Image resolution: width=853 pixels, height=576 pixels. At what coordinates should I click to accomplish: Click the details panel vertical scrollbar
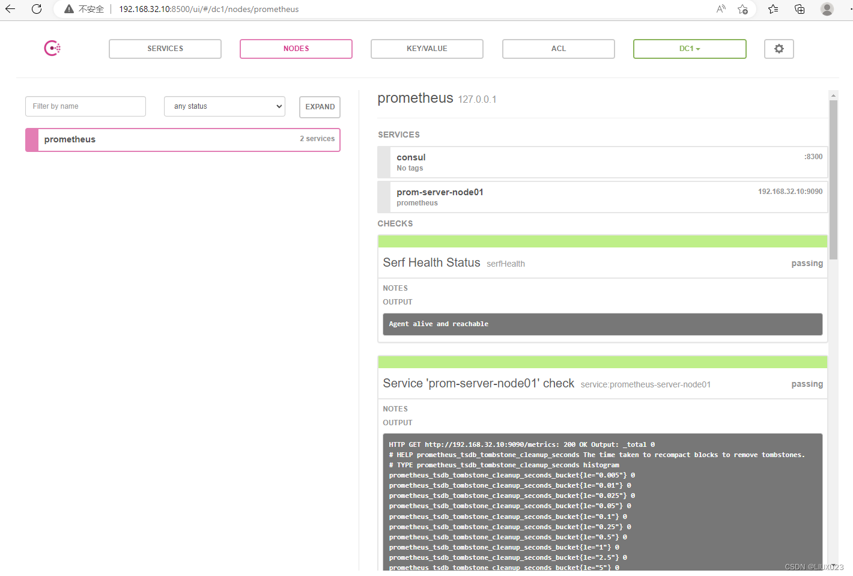point(833,179)
